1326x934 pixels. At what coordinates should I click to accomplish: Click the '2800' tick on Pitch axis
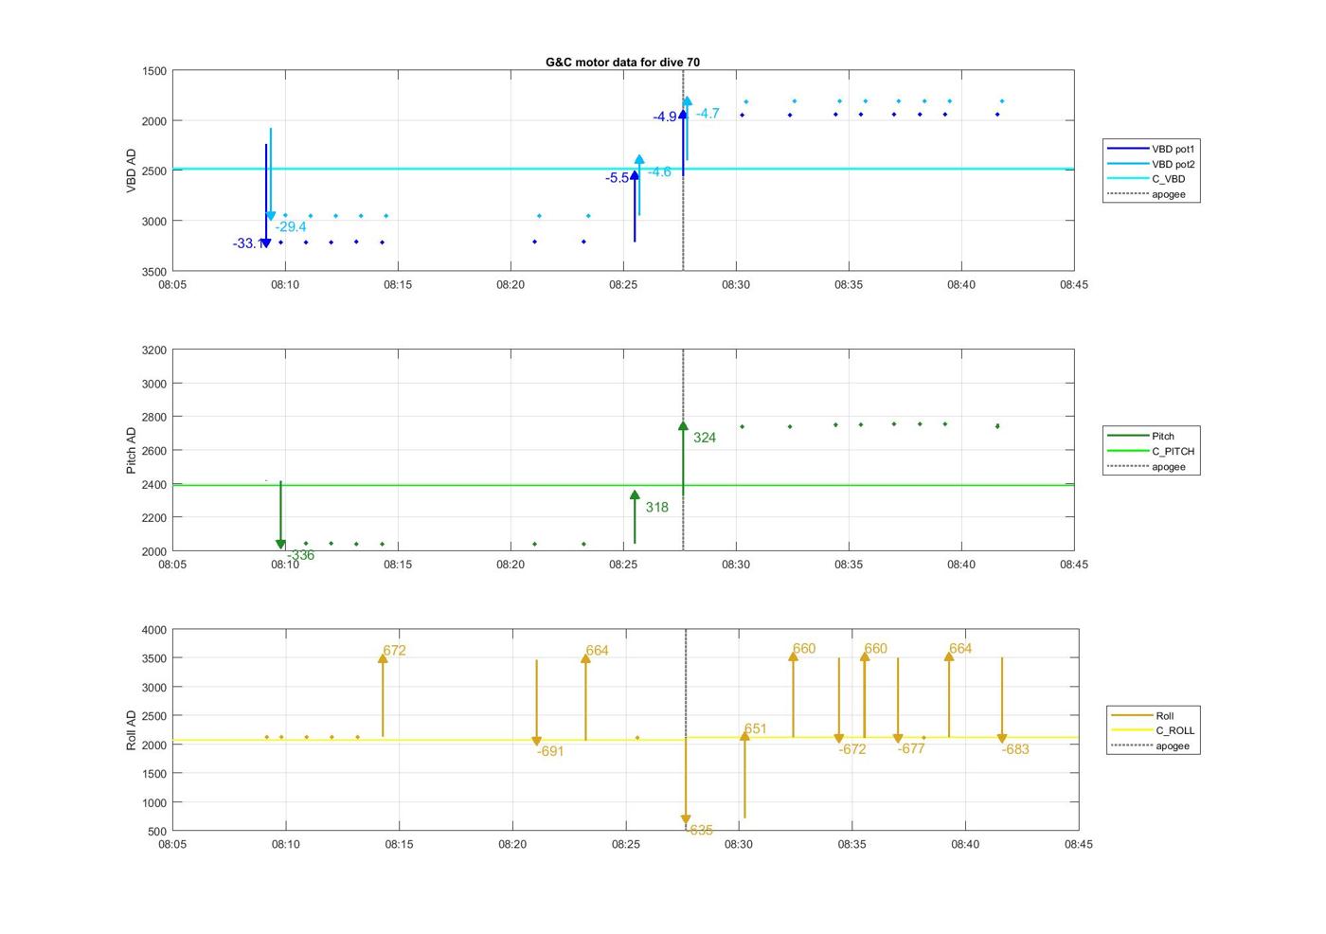point(154,418)
